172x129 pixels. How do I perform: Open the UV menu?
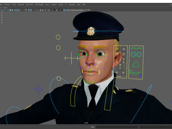pyautogui.click(x=66, y=5)
